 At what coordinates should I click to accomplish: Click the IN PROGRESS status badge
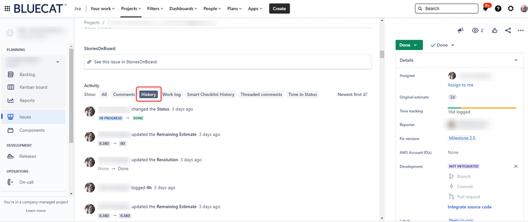pyautogui.click(x=110, y=118)
